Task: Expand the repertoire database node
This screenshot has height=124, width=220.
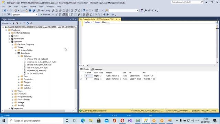Action: click(x=9, y=108)
